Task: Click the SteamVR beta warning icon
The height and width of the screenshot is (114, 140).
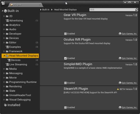Action: [x=118, y=89]
